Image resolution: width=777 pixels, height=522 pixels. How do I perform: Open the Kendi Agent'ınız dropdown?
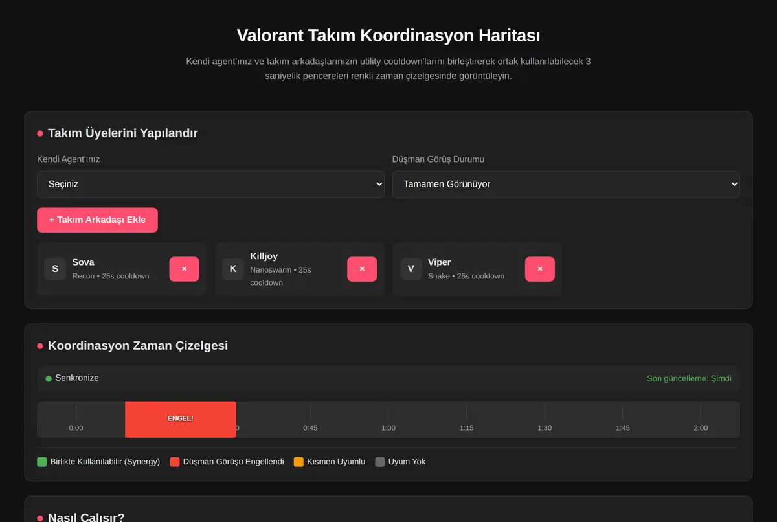click(x=210, y=184)
